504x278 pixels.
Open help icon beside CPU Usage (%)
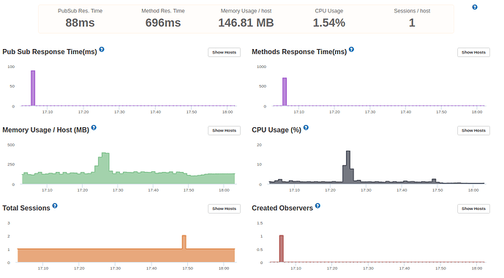306,127
